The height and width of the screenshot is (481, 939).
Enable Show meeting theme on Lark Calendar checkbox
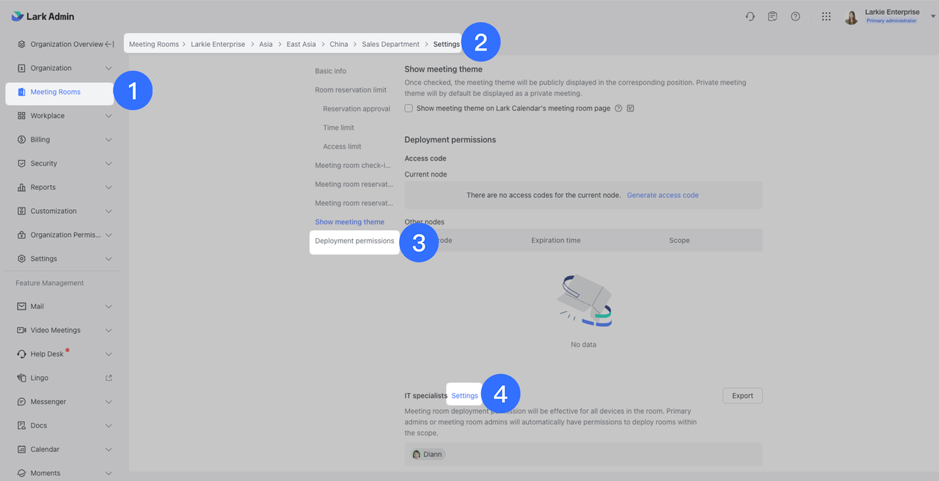[409, 109]
